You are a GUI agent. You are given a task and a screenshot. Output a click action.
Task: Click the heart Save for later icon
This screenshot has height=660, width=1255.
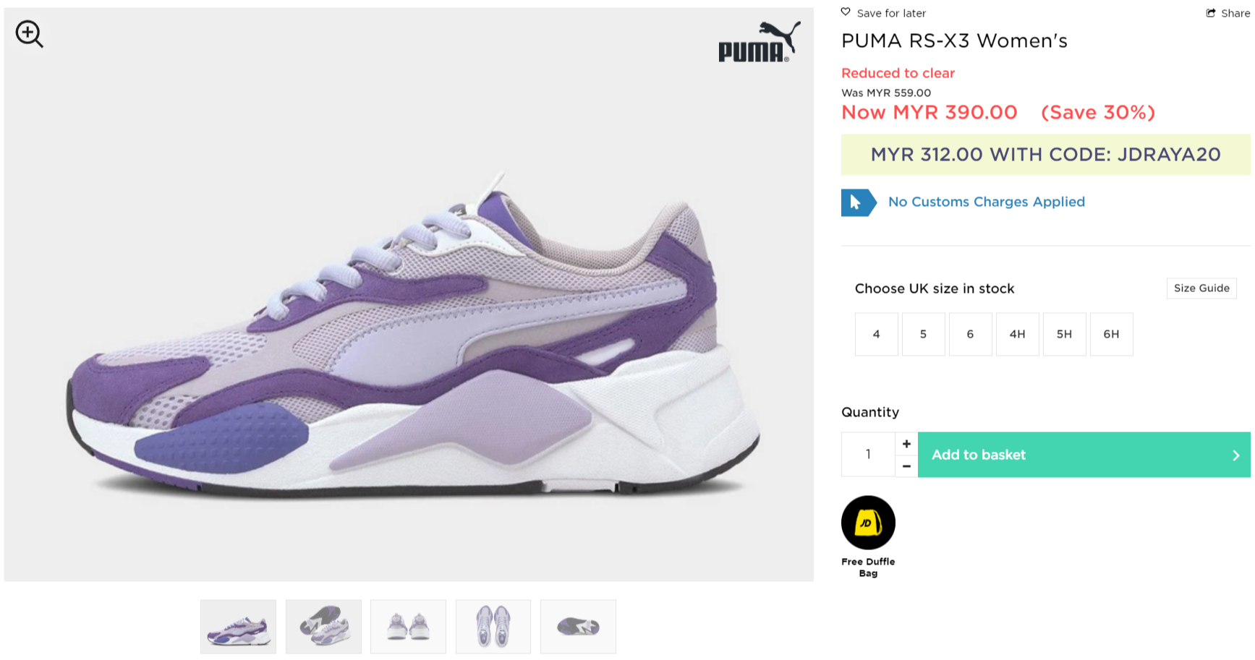tap(846, 12)
